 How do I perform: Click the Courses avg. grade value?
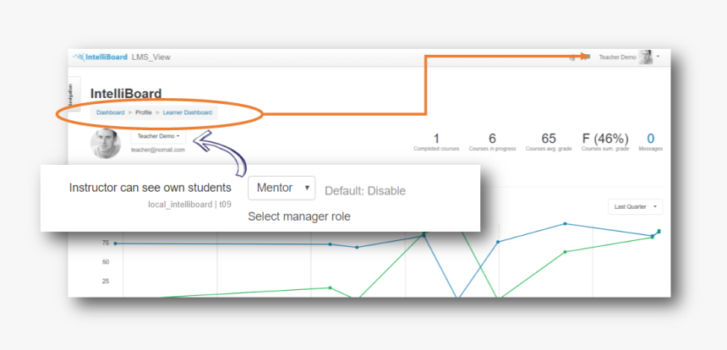[x=549, y=140]
